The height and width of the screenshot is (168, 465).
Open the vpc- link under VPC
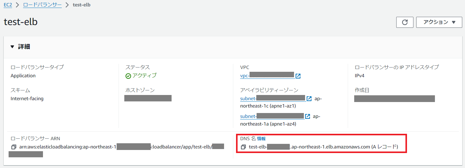(x=267, y=76)
